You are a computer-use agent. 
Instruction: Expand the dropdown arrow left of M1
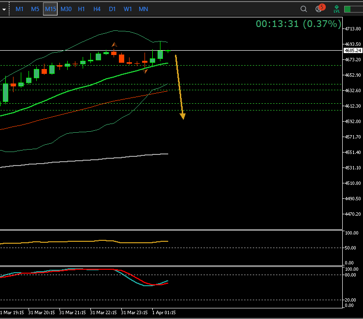pyautogui.click(x=4, y=9)
